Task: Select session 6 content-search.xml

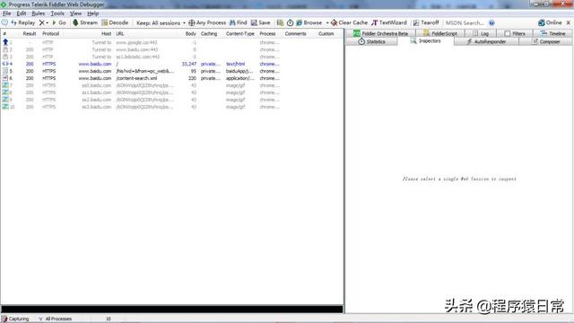Action: click(x=171, y=78)
